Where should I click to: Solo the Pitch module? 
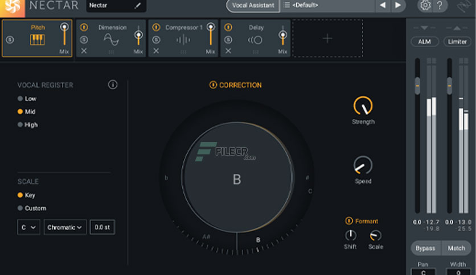(x=10, y=40)
